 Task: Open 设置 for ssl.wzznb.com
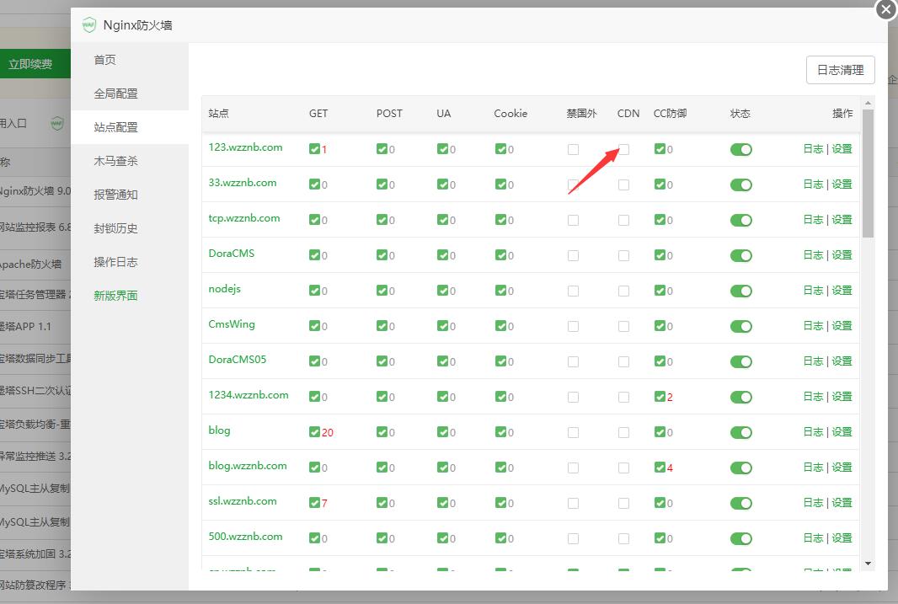842,503
